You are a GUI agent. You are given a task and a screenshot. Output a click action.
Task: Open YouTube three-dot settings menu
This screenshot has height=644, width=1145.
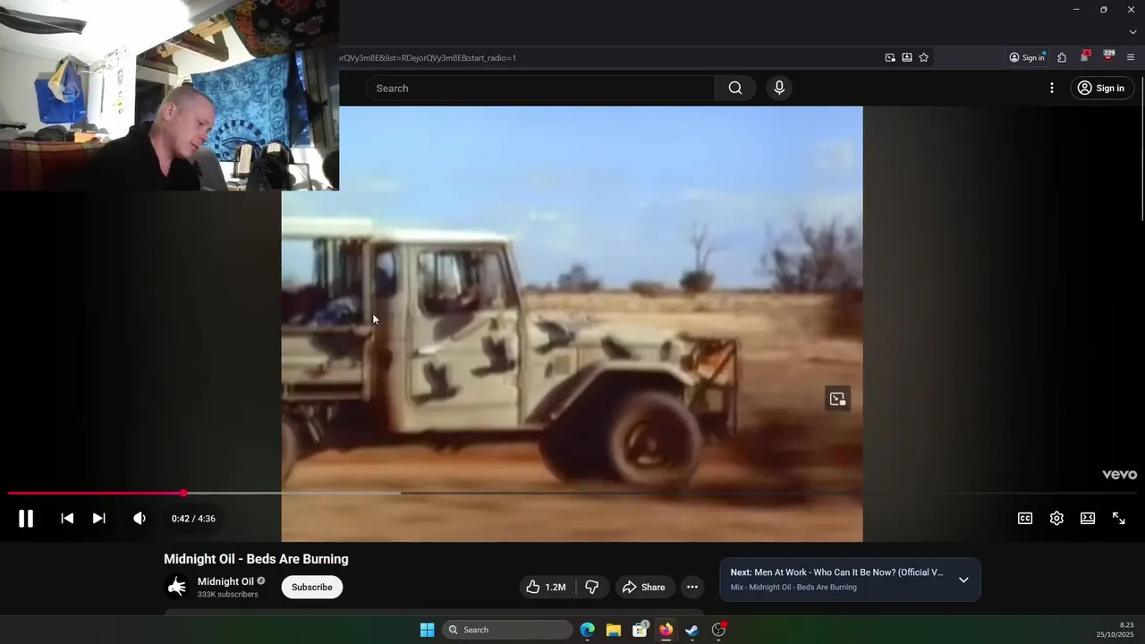[1052, 89]
